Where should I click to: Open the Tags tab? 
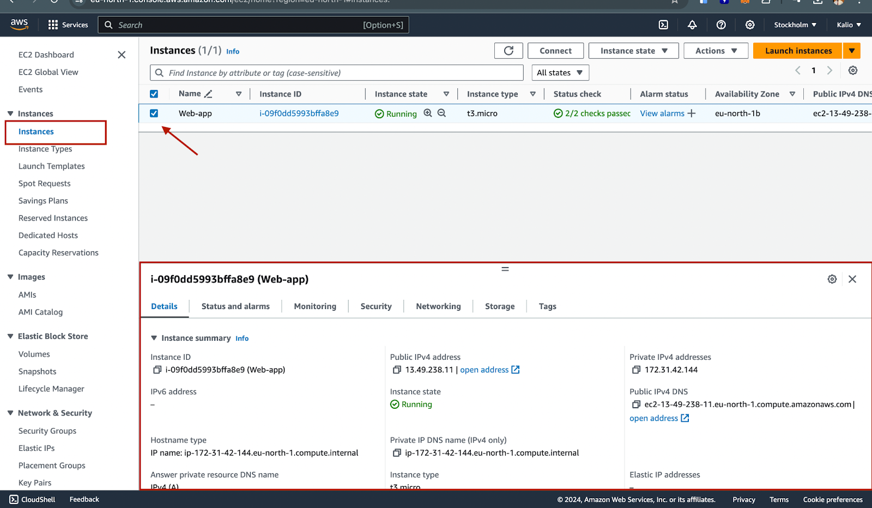point(548,306)
